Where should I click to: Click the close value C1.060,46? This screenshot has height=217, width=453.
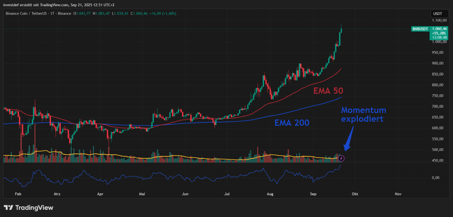[x=139, y=13]
